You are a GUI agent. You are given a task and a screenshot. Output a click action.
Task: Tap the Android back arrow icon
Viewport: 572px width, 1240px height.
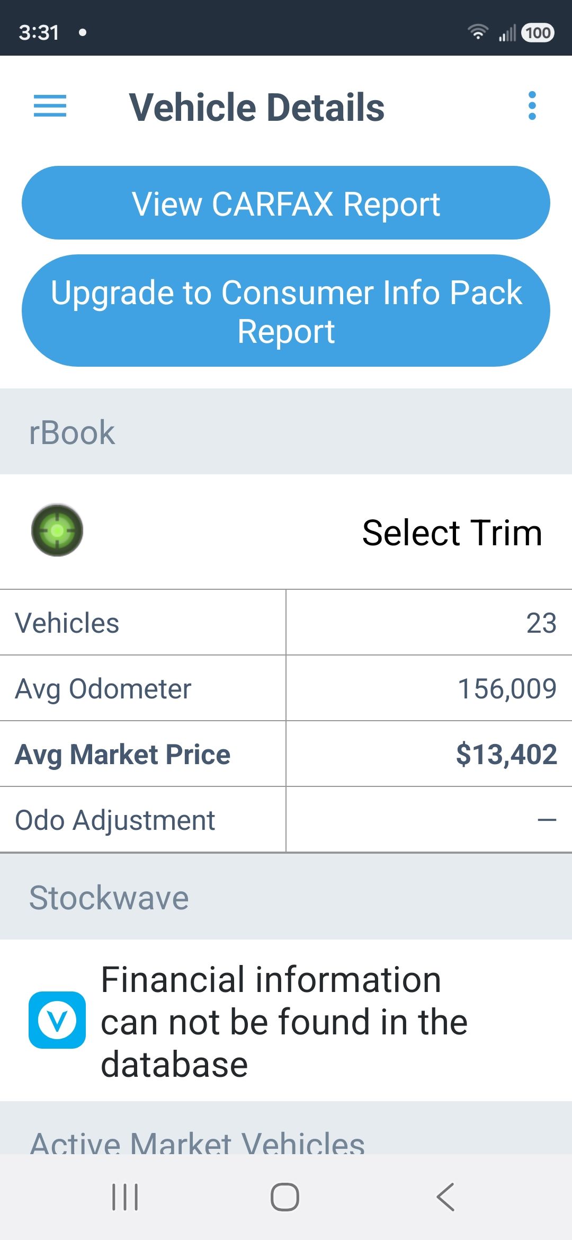445,1197
